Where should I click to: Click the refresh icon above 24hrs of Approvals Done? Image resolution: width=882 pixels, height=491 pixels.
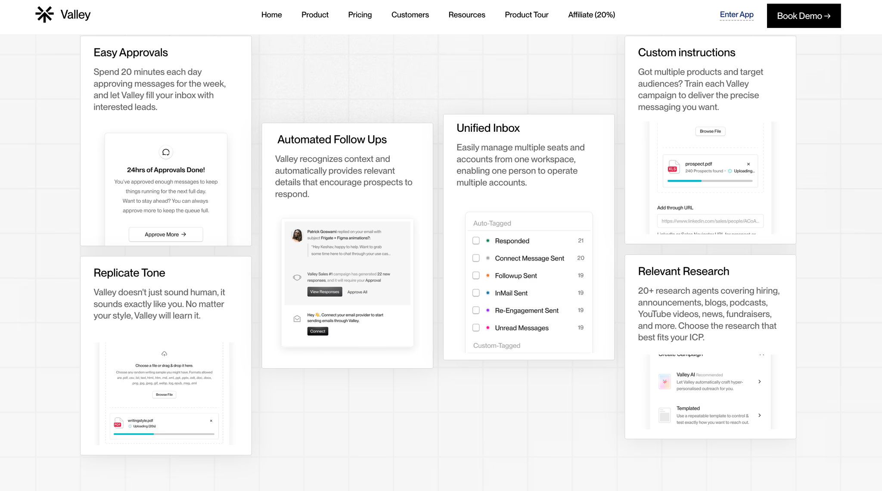click(x=166, y=152)
